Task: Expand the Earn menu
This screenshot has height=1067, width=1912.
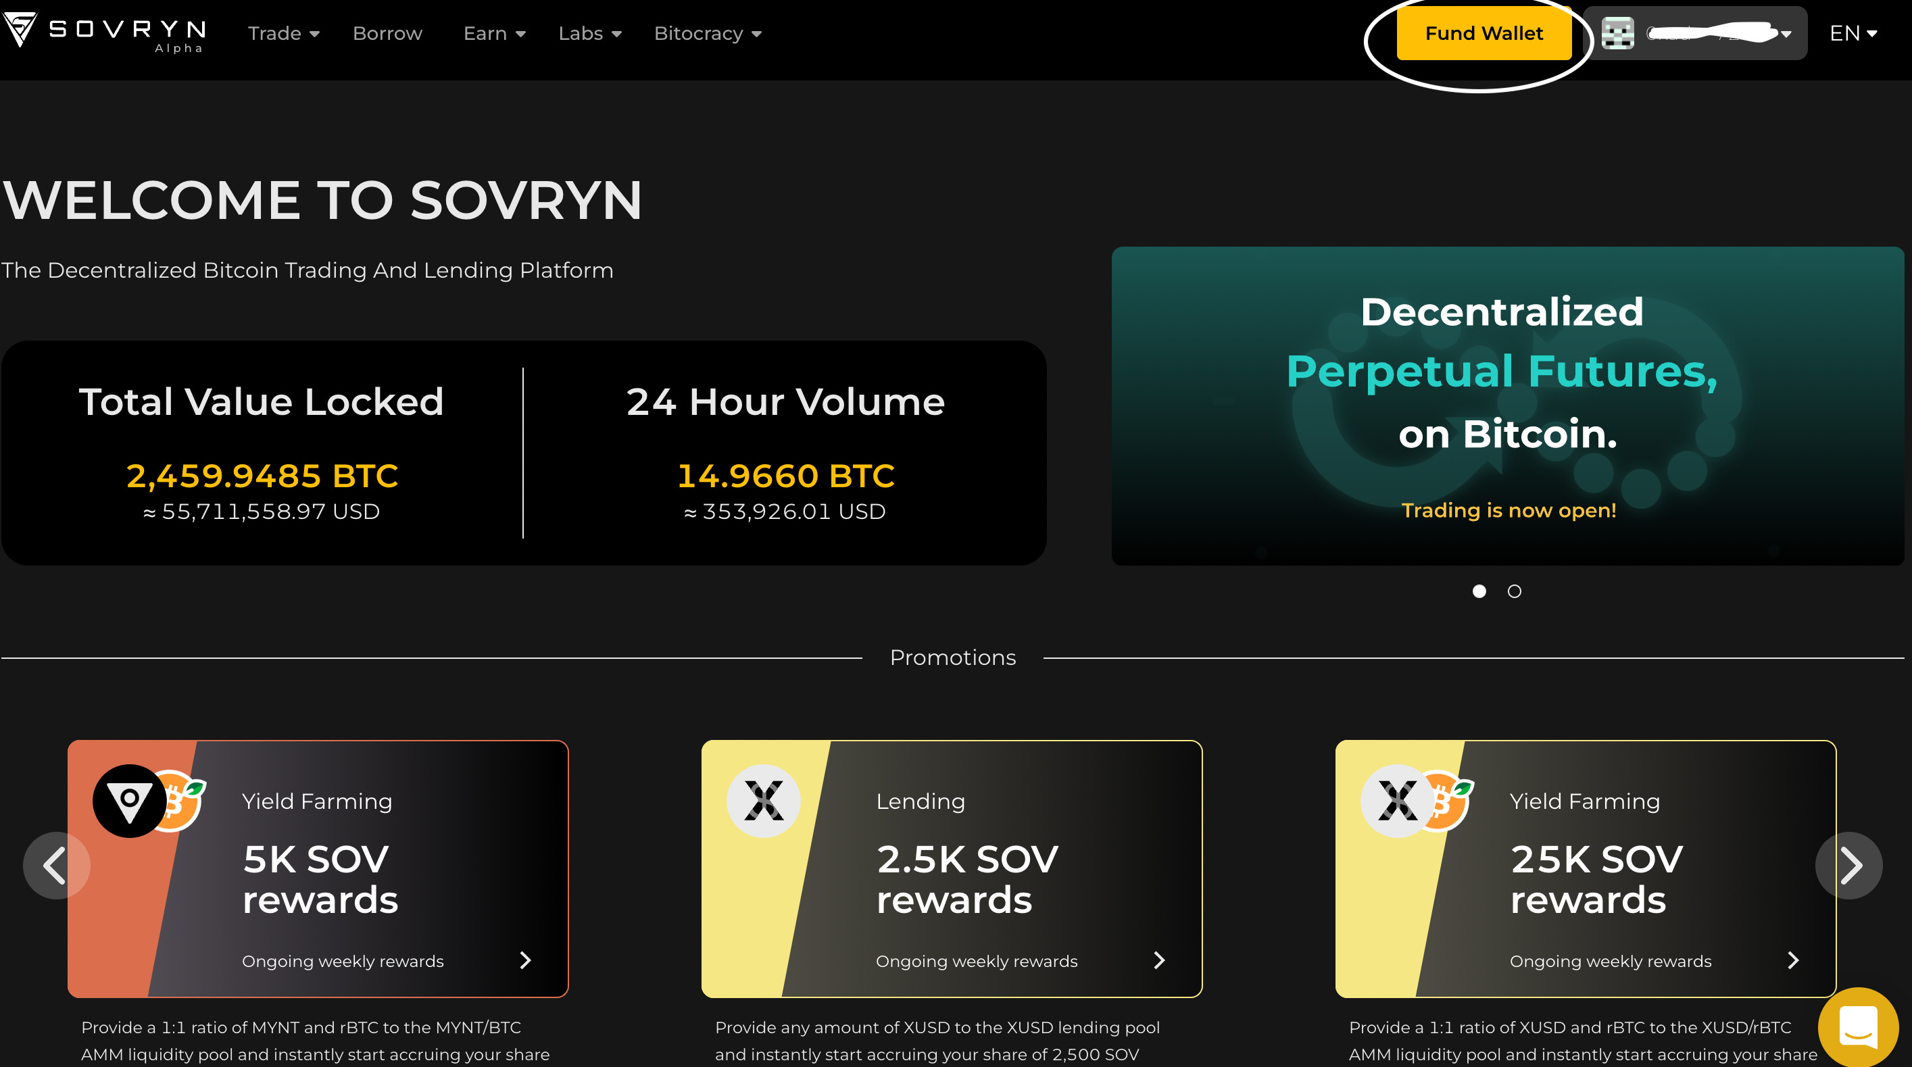Action: 494,33
